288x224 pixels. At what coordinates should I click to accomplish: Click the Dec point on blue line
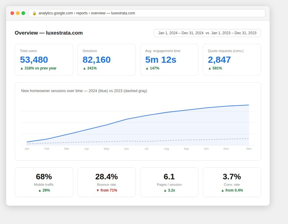pos(249,105)
